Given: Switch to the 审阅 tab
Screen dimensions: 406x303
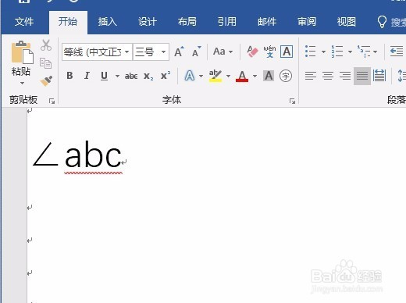Looking at the screenshot, I should coord(307,22).
